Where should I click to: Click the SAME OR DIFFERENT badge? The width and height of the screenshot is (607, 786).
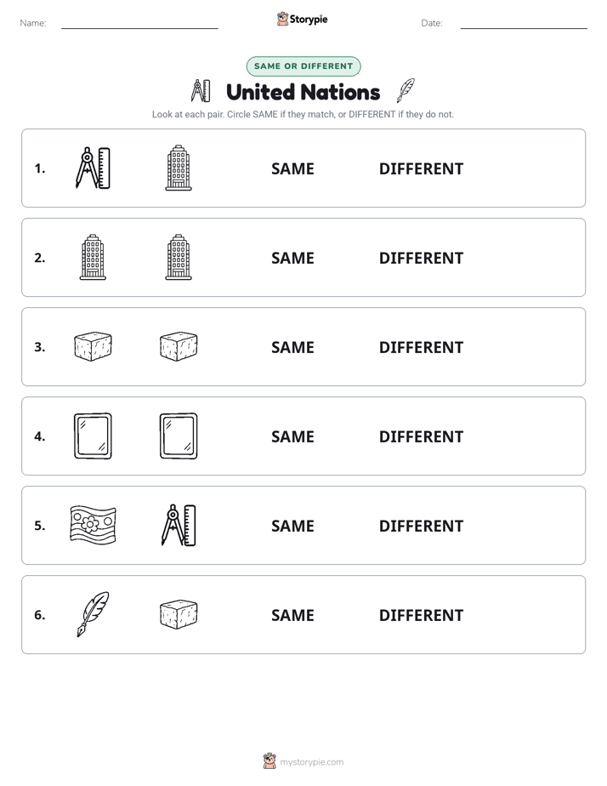tap(303, 66)
